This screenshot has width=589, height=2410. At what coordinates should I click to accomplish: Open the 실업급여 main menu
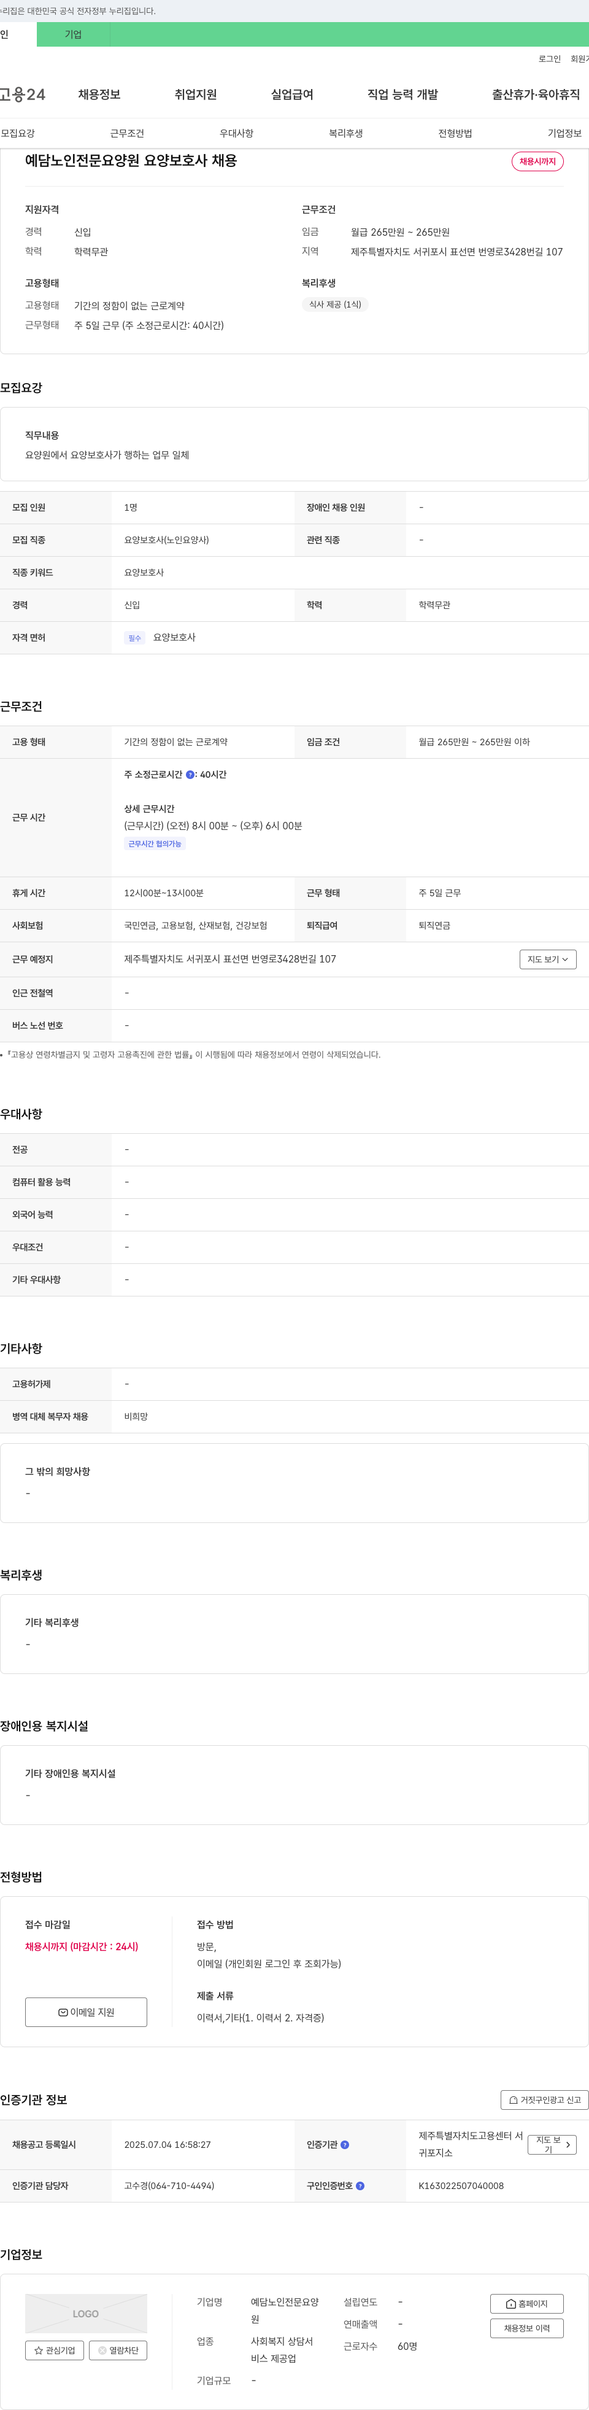point(291,95)
